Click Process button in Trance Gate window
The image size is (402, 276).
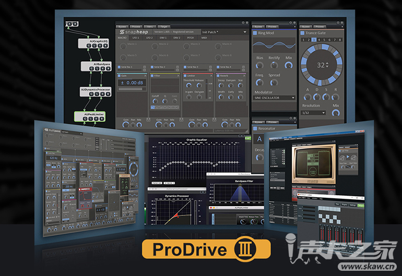[x=320, y=27]
